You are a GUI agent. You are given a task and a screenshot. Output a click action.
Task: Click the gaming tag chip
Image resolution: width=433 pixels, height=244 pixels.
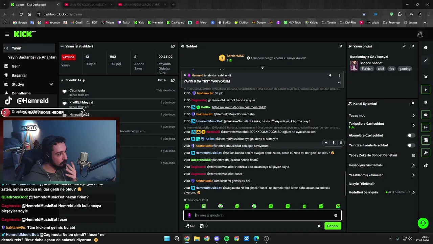point(405,69)
